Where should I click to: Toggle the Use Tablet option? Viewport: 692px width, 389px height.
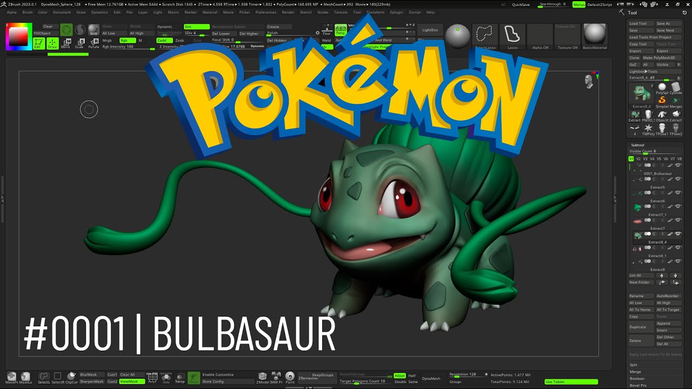571,382
